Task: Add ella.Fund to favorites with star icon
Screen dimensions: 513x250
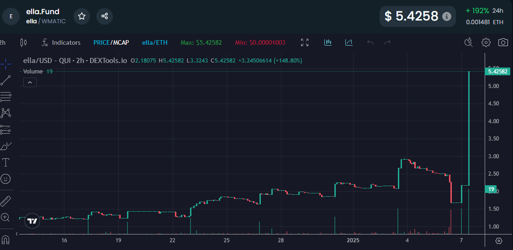Action: 82,16
